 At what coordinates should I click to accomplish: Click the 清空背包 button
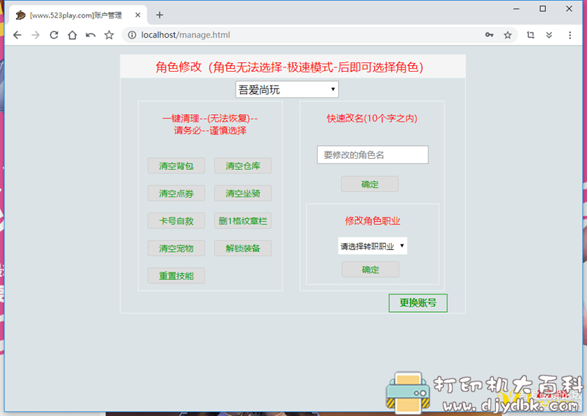point(176,166)
